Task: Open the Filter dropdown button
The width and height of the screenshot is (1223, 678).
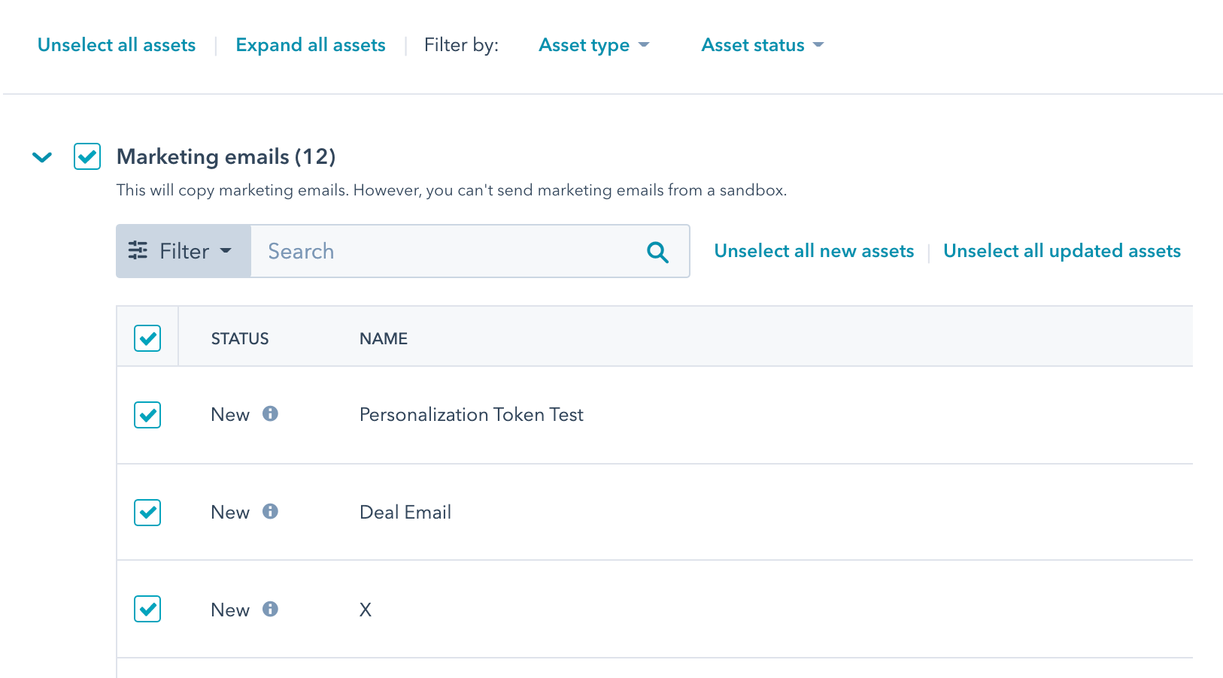Action: [184, 251]
